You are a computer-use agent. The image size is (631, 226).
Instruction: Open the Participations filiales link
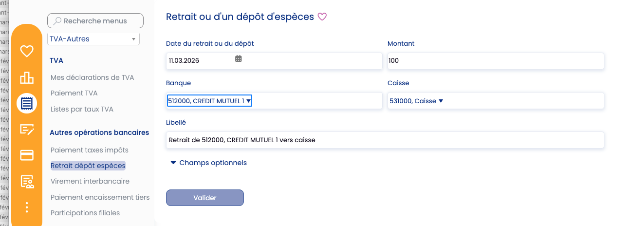click(85, 213)
